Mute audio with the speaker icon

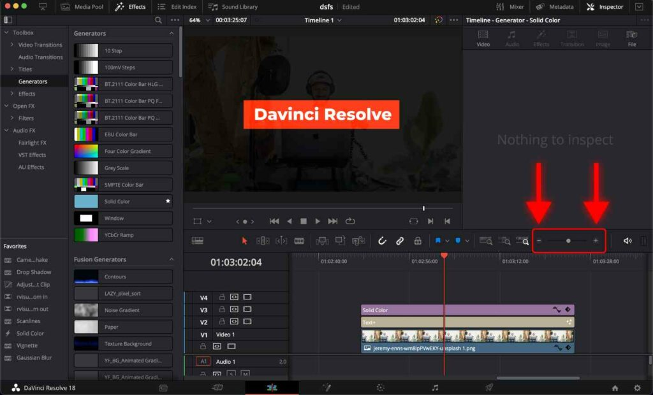coord(627,241)
